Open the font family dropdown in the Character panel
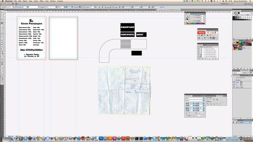This screenshot has width=253, height=142. 204,98
